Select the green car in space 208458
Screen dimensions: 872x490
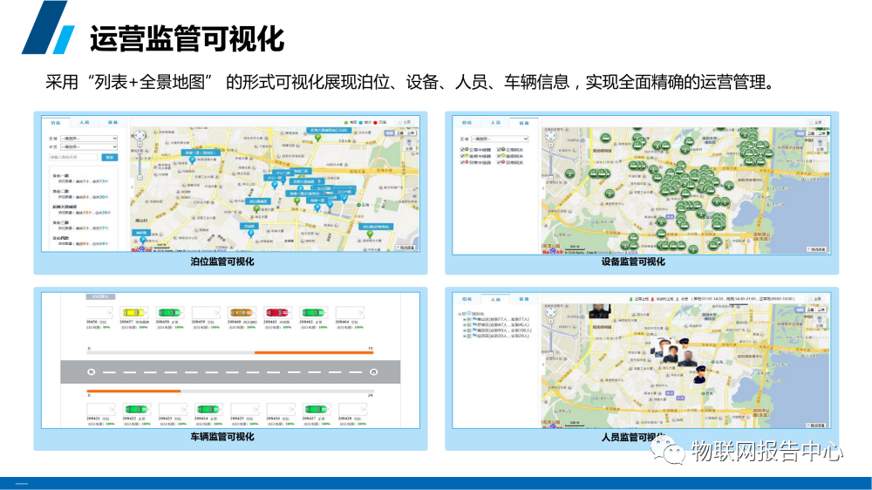(170, 313)
